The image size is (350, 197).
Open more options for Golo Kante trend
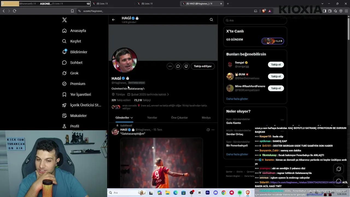pos(282,120)
